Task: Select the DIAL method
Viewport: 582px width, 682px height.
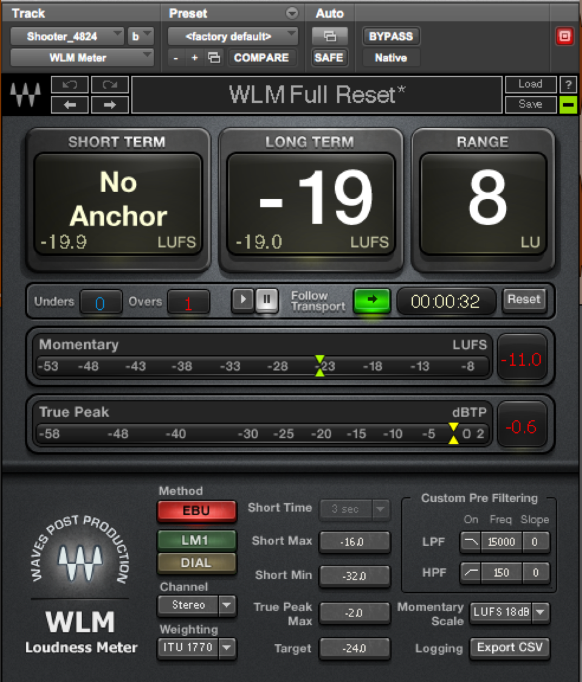Action: point(196,563)
